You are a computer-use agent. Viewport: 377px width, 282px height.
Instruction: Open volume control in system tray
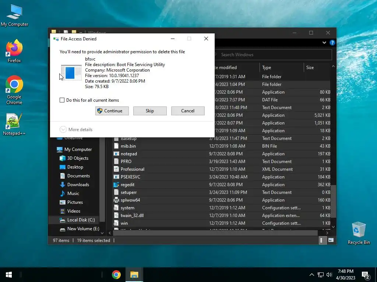[x=329, y=275]
